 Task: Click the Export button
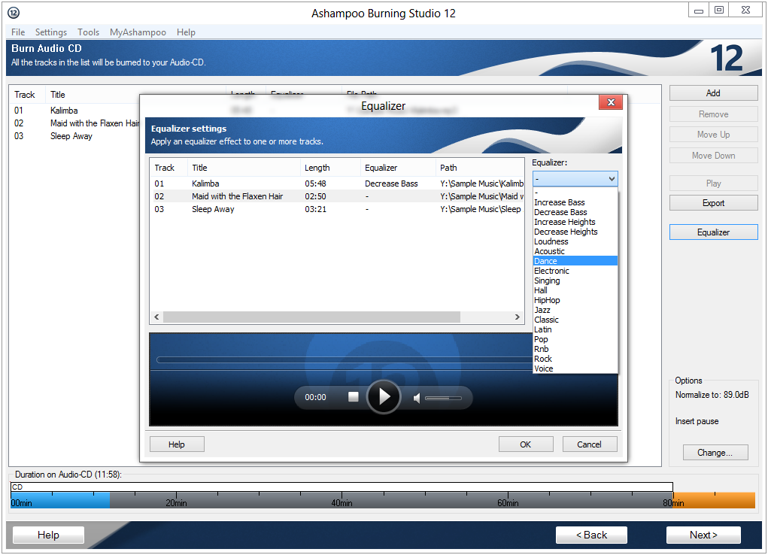point(713,203)
